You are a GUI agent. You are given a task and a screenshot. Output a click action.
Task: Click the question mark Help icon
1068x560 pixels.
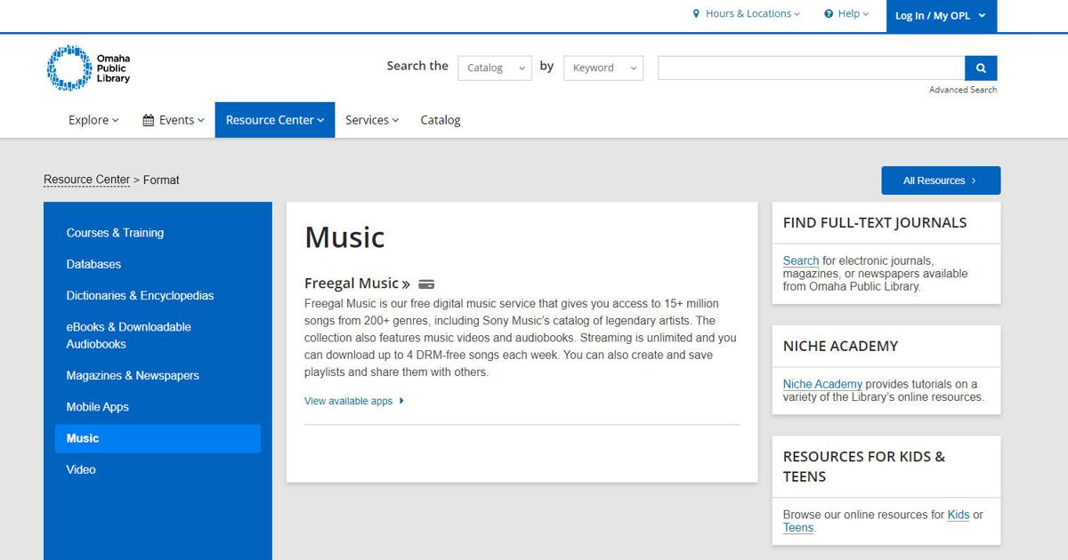pyautogui.click(x=829, y=14)
